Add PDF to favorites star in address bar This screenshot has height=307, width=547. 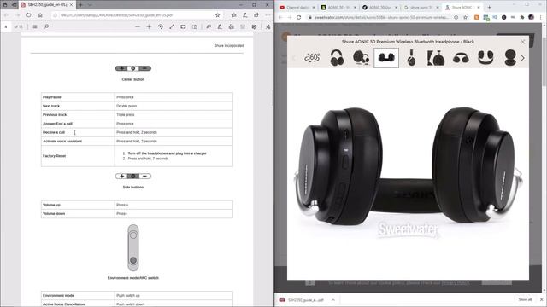click(x=218, y=15)
